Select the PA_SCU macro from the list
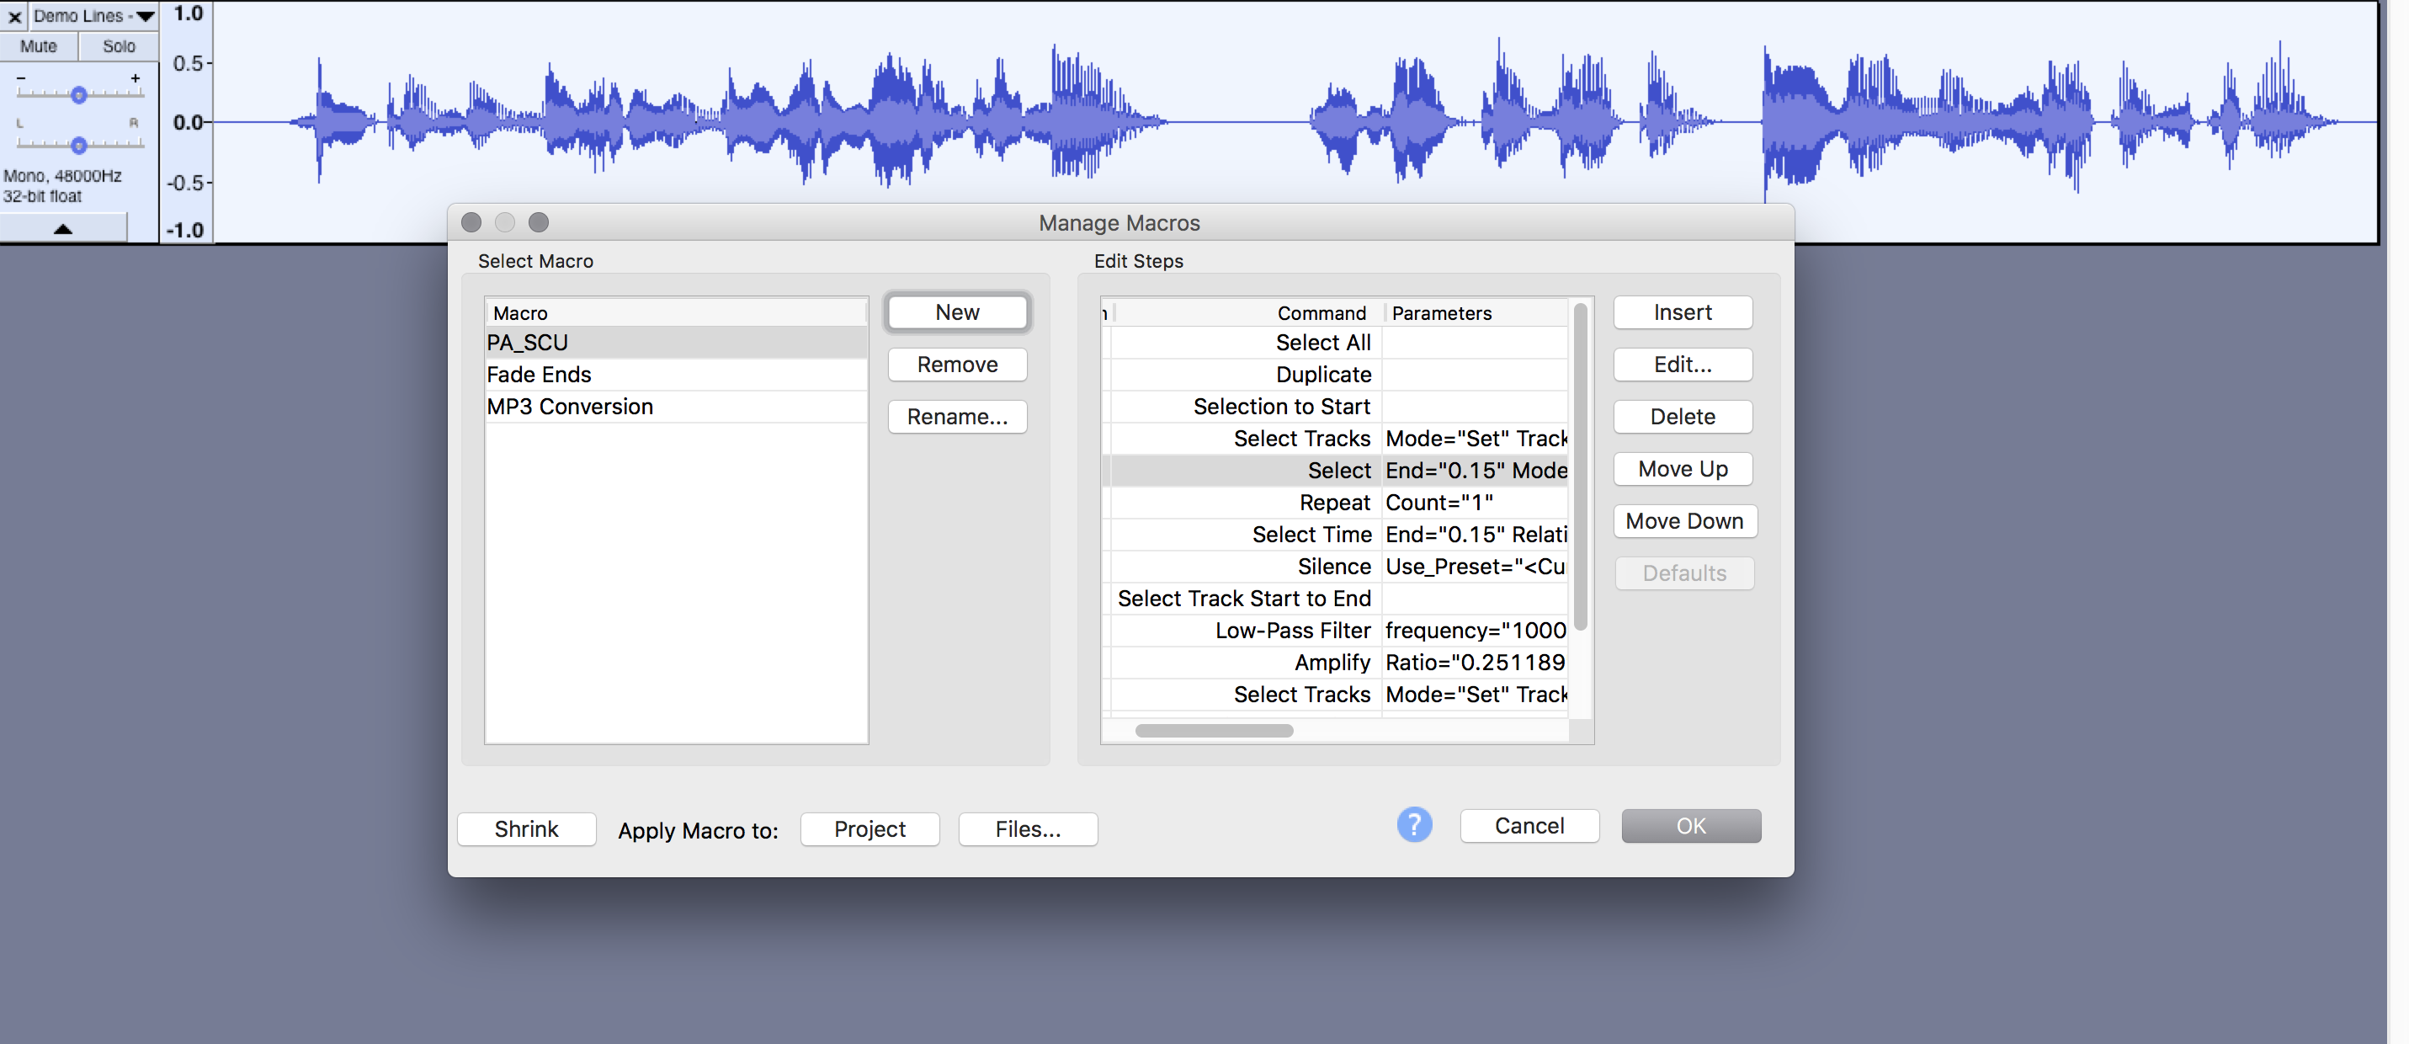 tap(674, 341)
